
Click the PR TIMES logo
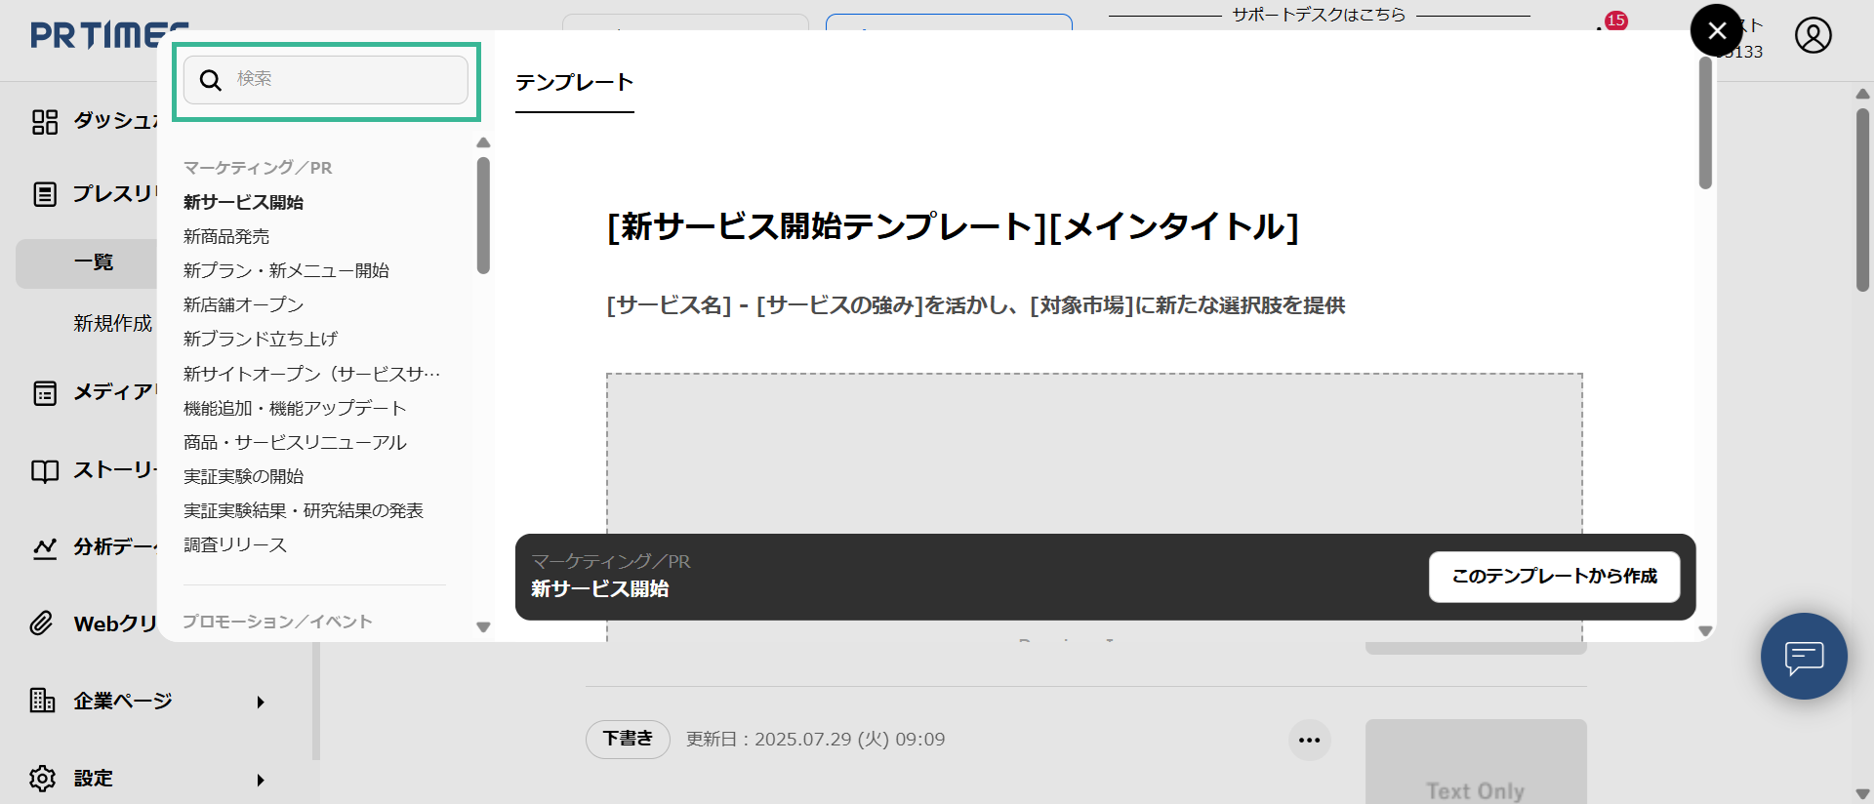coord(109,35)
